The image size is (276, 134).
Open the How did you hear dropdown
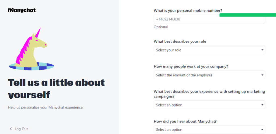tap(209, 130)
